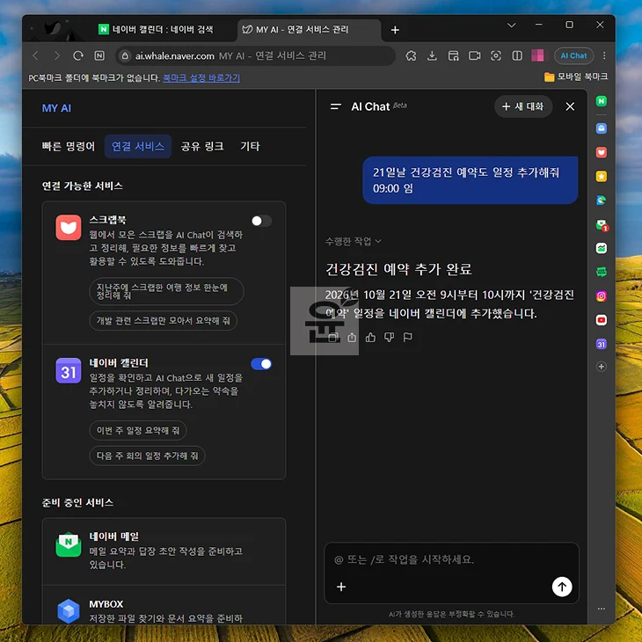Open a new browser tab

(x=395, y=30)
